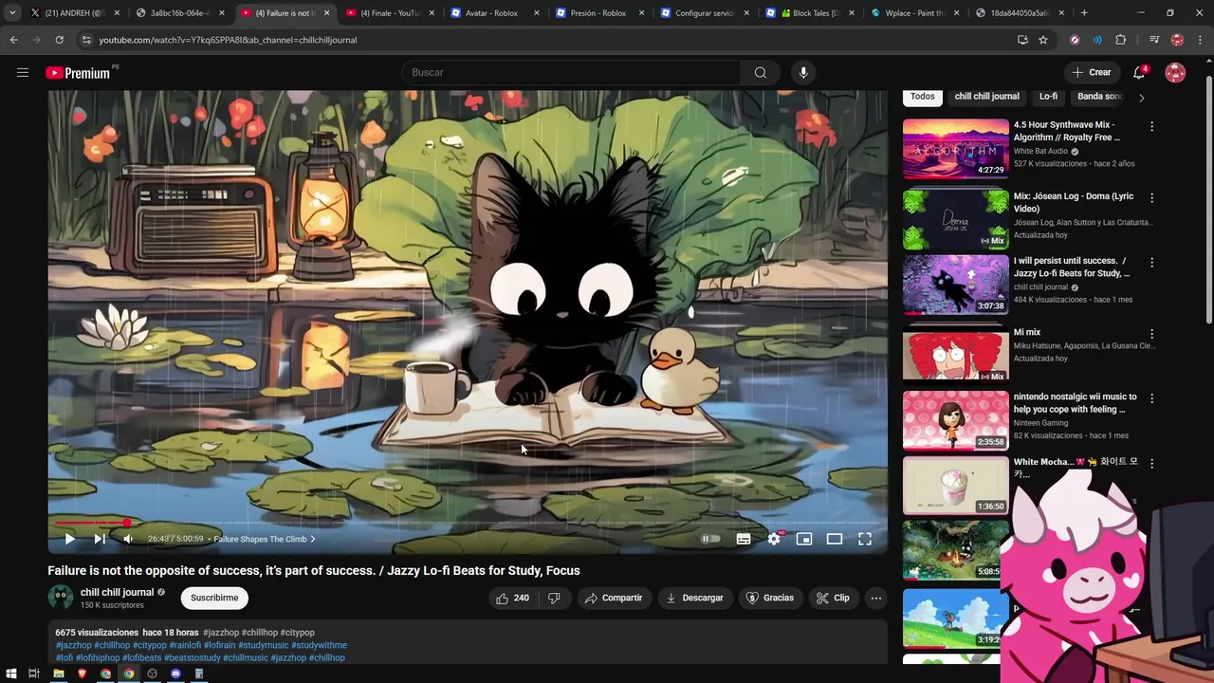Open the account avatar menu
This screenshot has width=1214, height=683.
coord(1175,72)
